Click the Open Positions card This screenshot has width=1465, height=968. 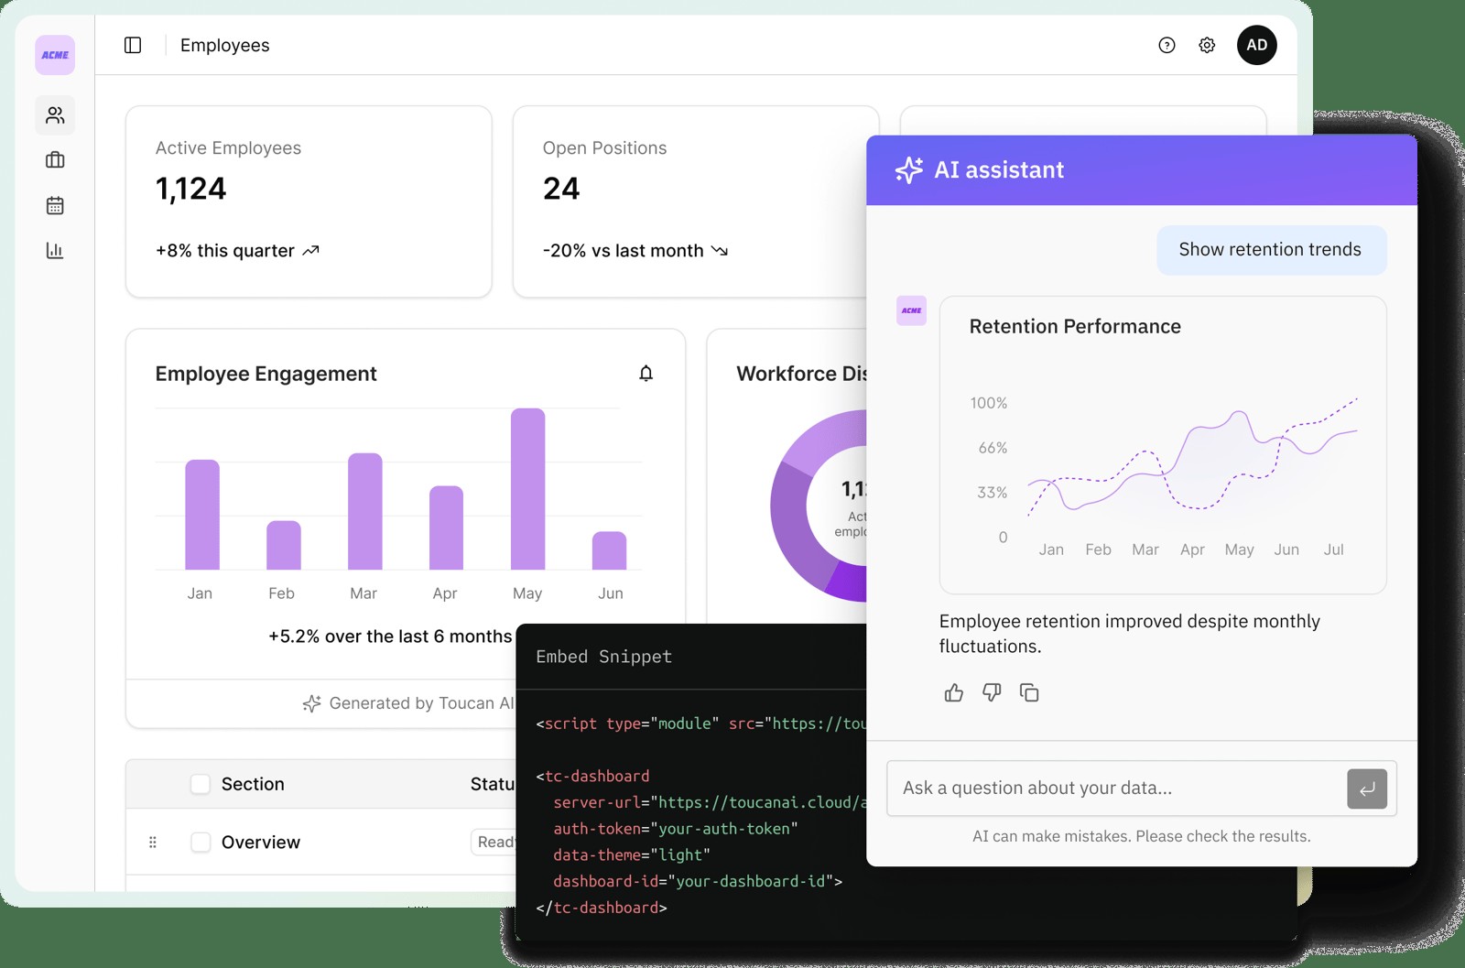click(x=689, y=201)
